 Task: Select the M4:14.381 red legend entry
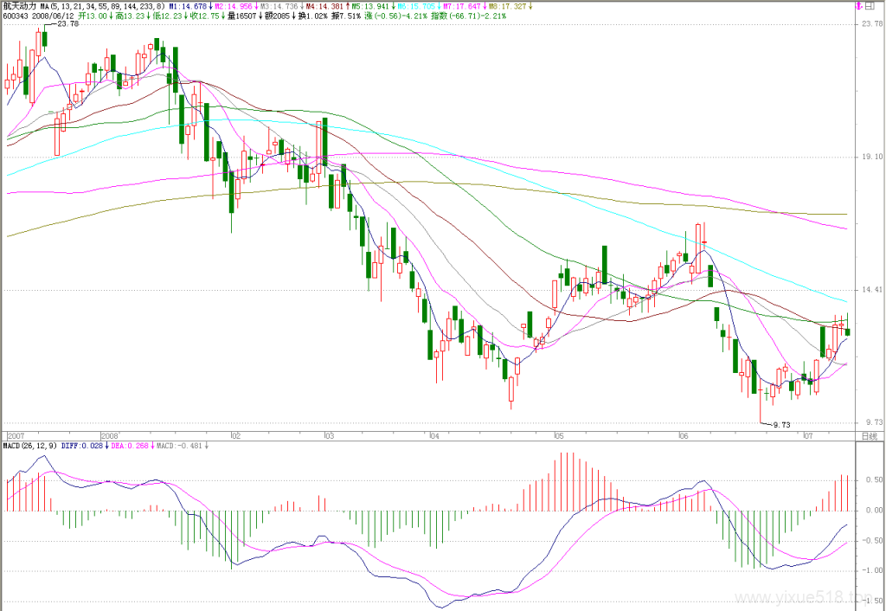click(x=324, y=6)
